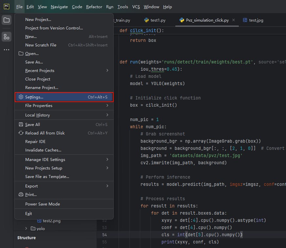Open the Window menu

151,7
